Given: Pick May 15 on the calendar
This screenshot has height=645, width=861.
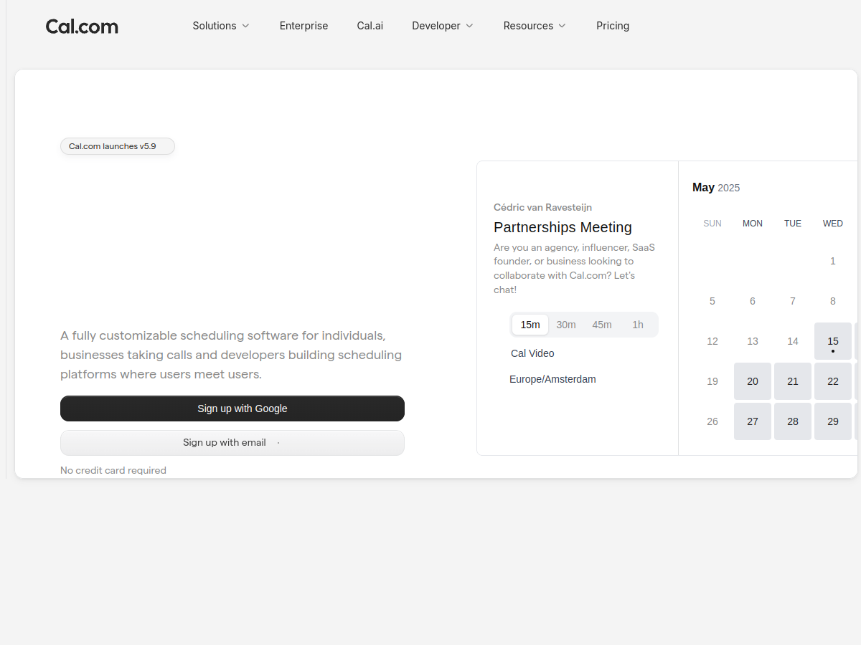Looking at the screenshot, I should (832, 341).
